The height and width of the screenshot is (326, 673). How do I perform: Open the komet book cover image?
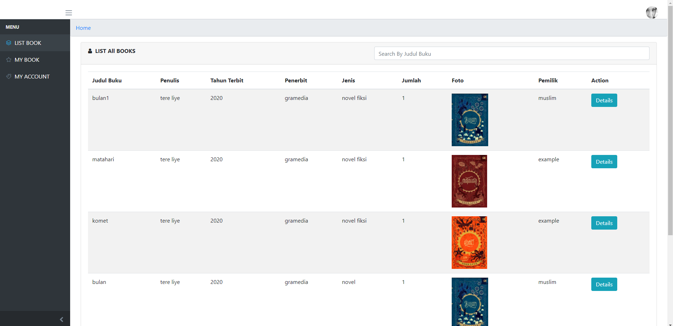tap(469, 243)
